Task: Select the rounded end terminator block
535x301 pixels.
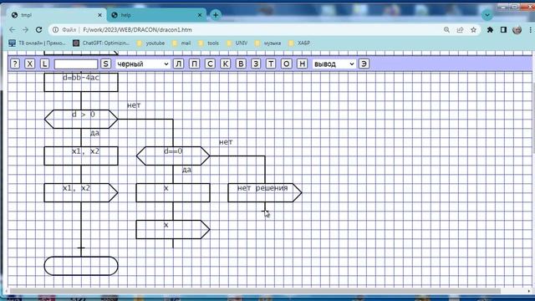Action: pos(81,266)
